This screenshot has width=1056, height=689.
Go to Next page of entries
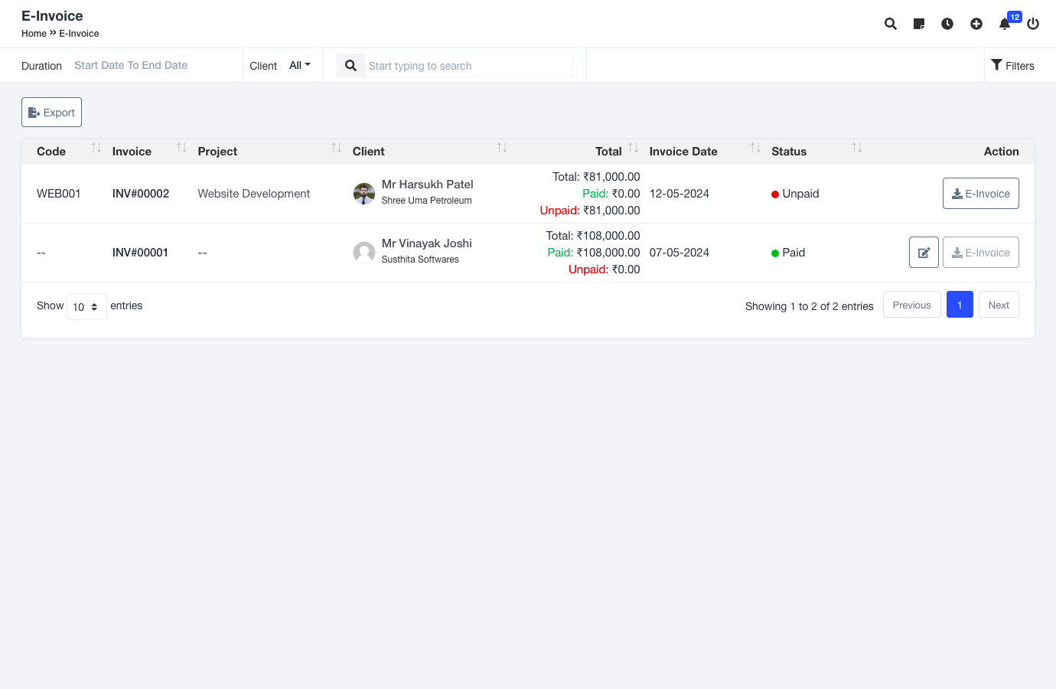click(999, 305)
